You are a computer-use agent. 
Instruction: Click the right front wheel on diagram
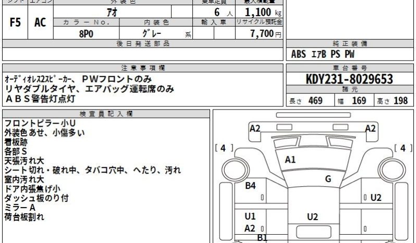392,170
